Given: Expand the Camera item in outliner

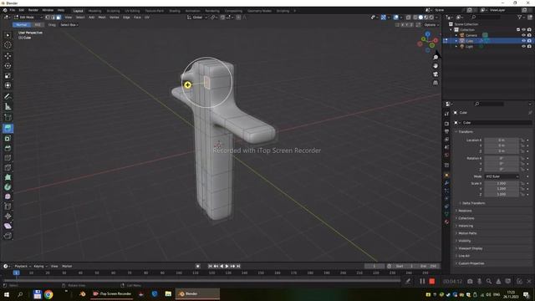Looking at the screenshot, I should 456,35.
